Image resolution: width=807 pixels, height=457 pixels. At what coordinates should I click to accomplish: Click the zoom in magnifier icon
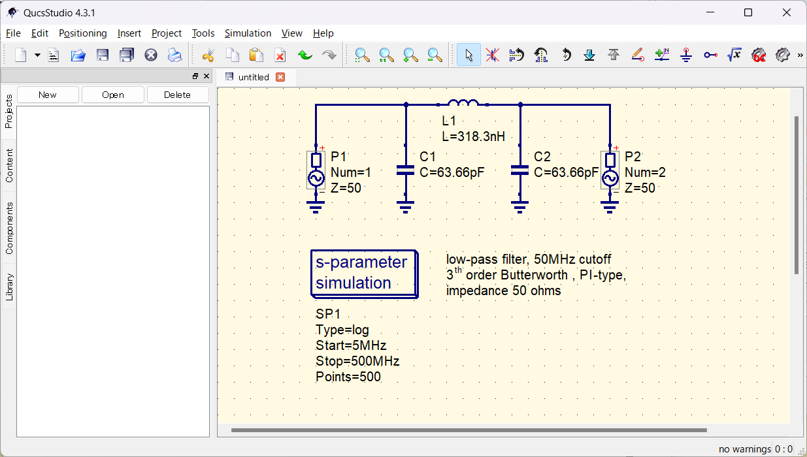pos(410,55)
